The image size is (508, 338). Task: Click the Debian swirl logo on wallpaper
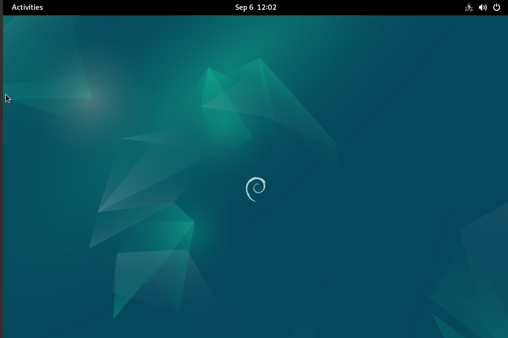[x=256, y=189]
